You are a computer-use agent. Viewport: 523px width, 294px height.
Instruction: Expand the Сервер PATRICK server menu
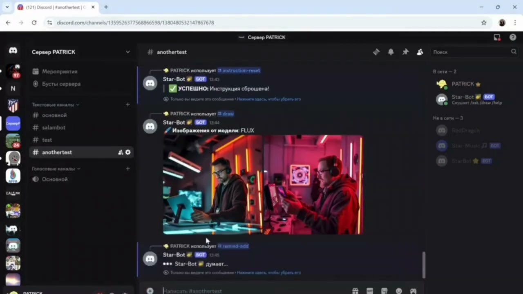127,52
